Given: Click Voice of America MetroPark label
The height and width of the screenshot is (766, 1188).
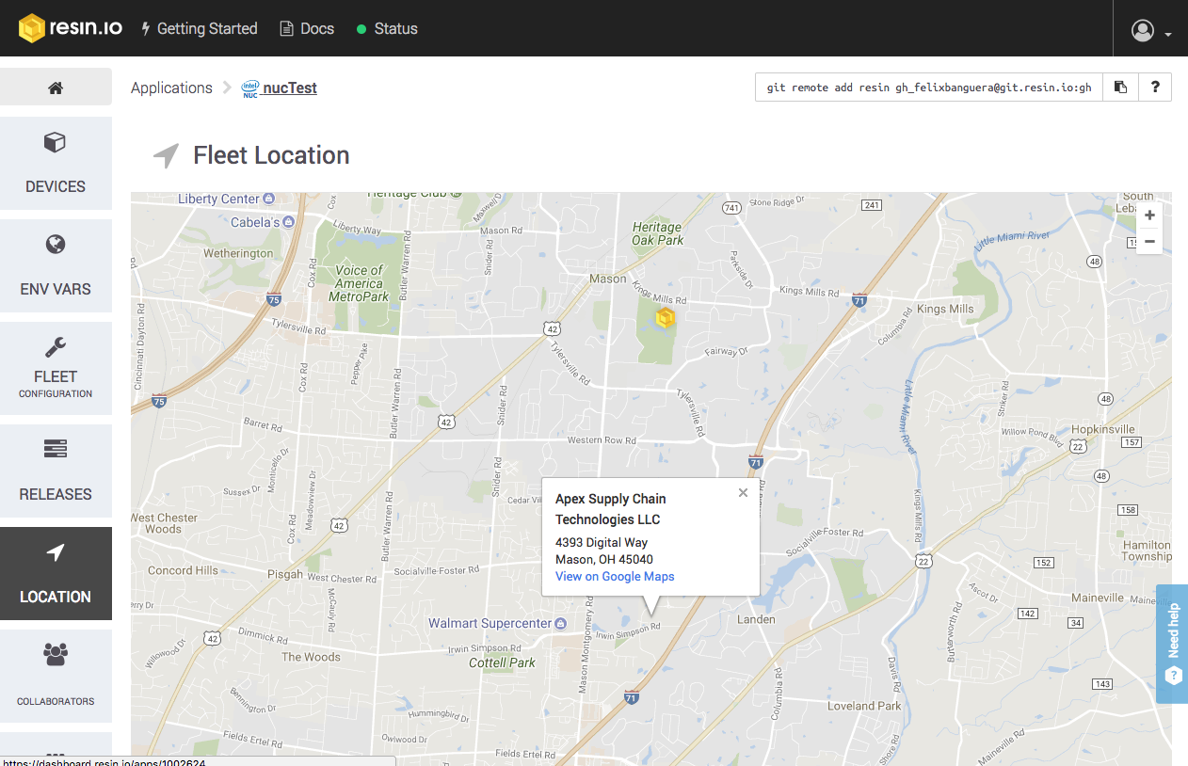Looking at the screenshot, I should [x=359, y=283].
